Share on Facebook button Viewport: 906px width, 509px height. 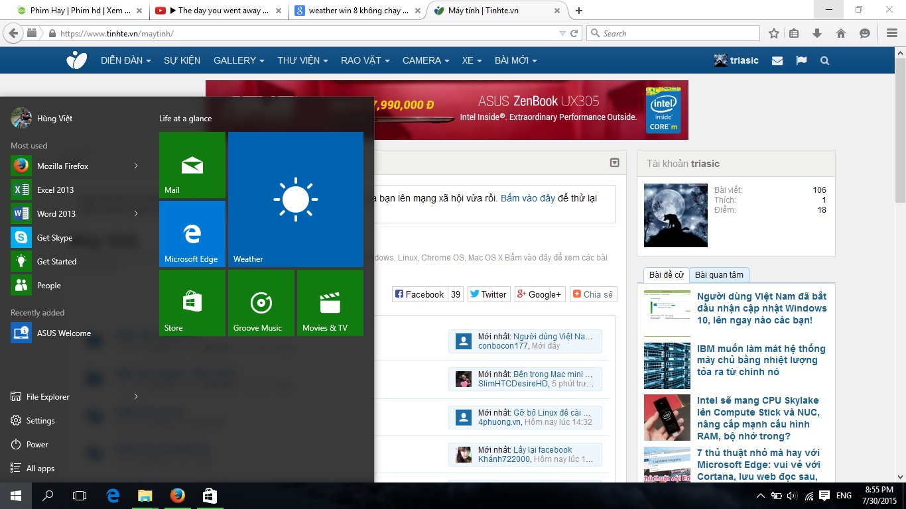(419, 294)
